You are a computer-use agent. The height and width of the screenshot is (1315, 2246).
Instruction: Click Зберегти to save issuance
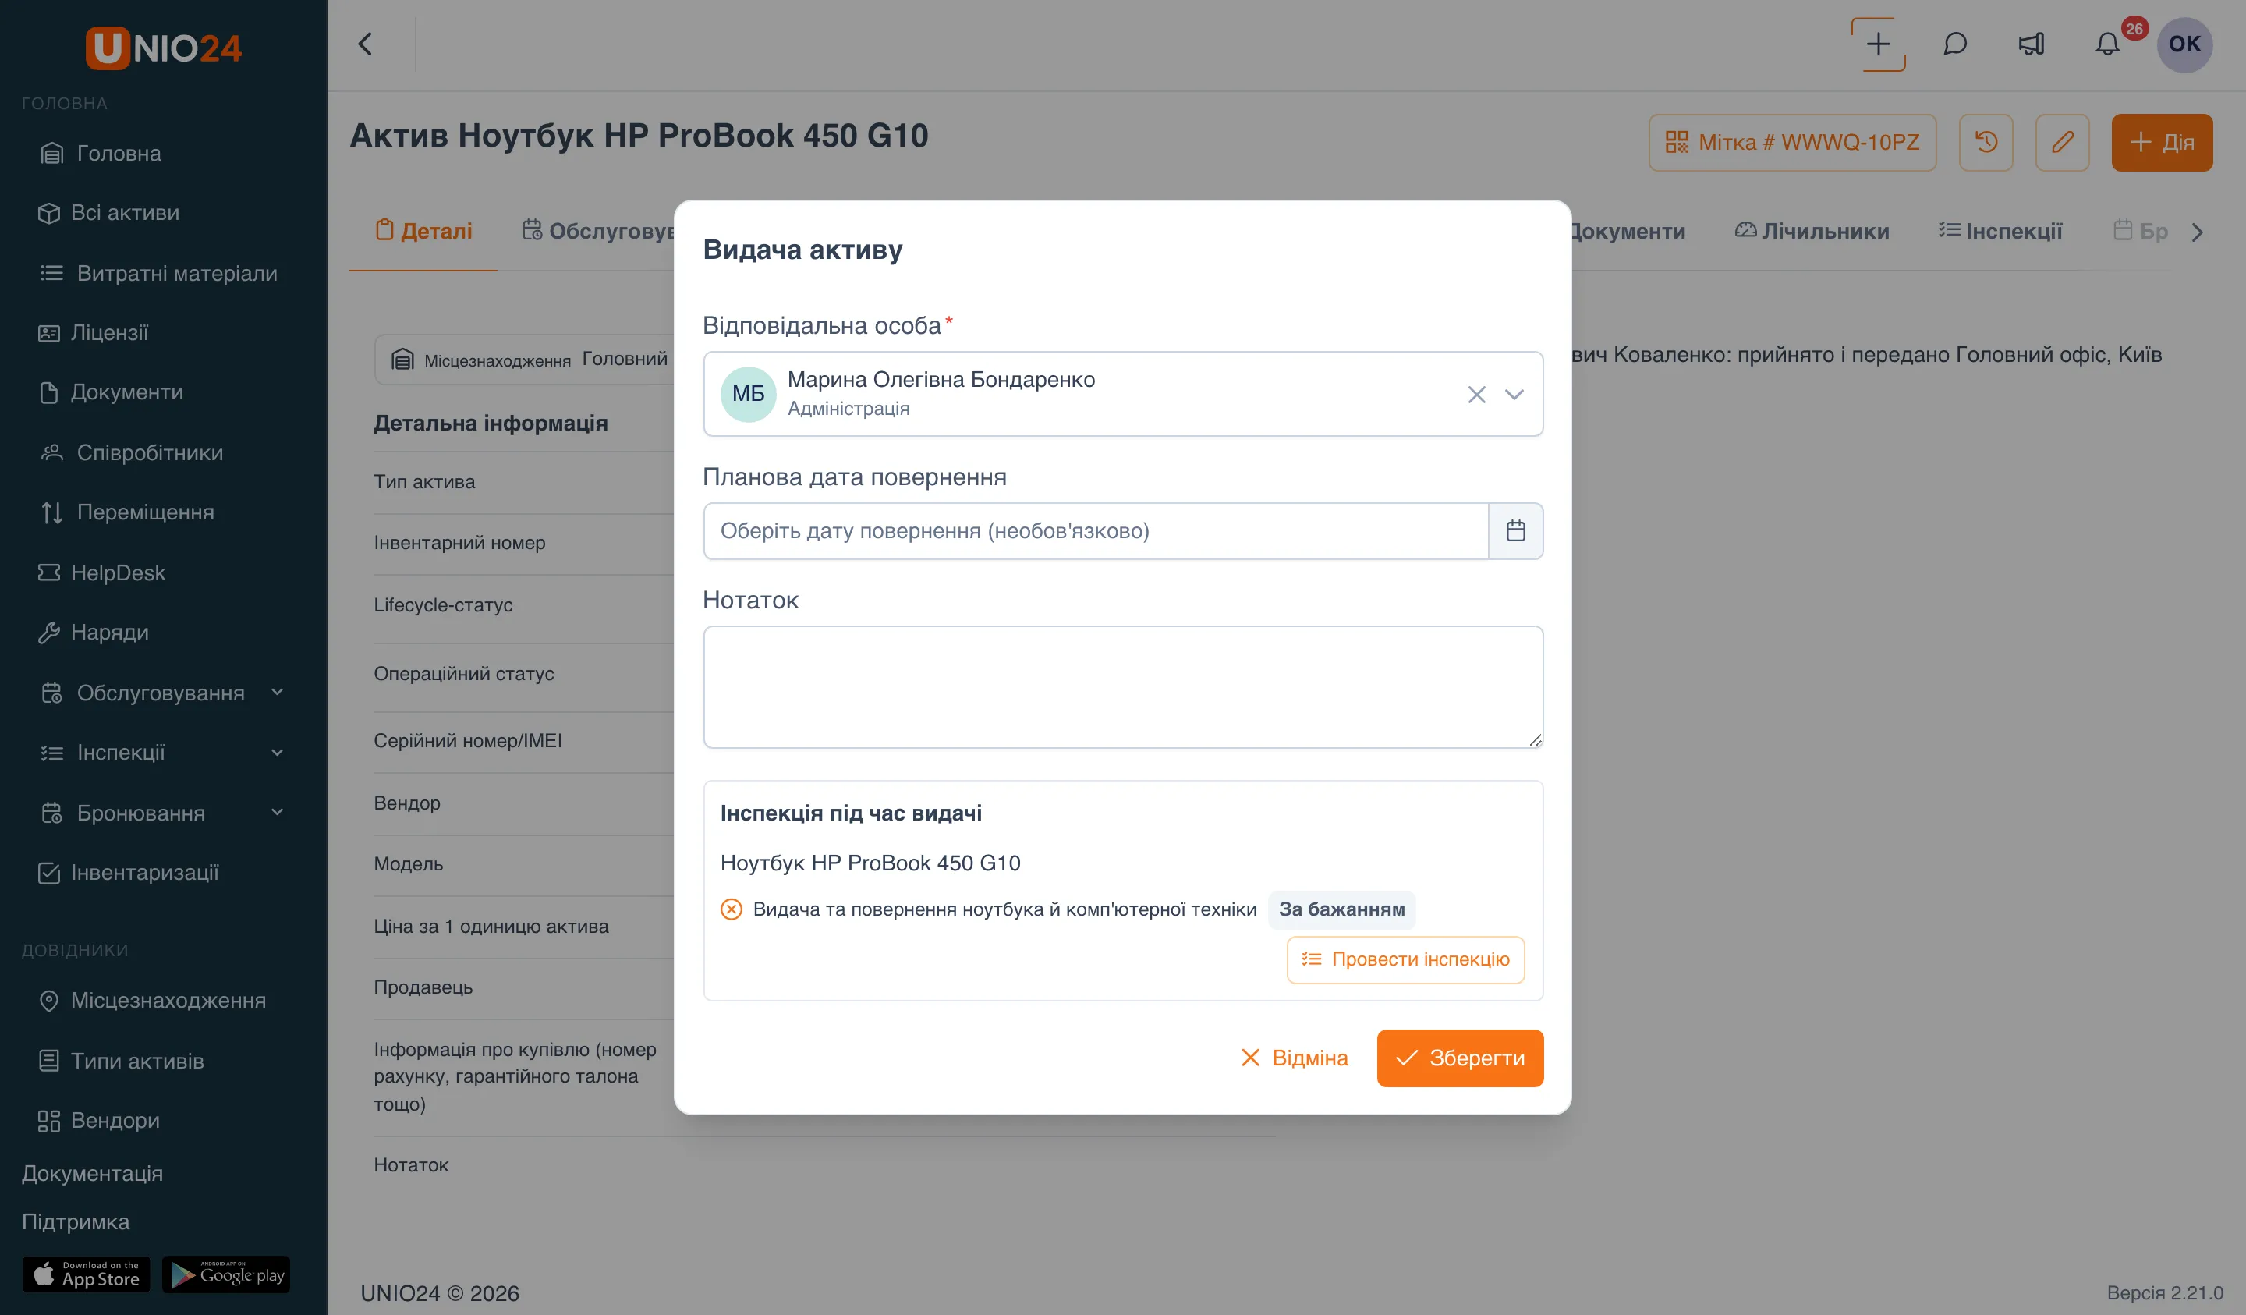pyautogui.click(x=1460, y=1058)
